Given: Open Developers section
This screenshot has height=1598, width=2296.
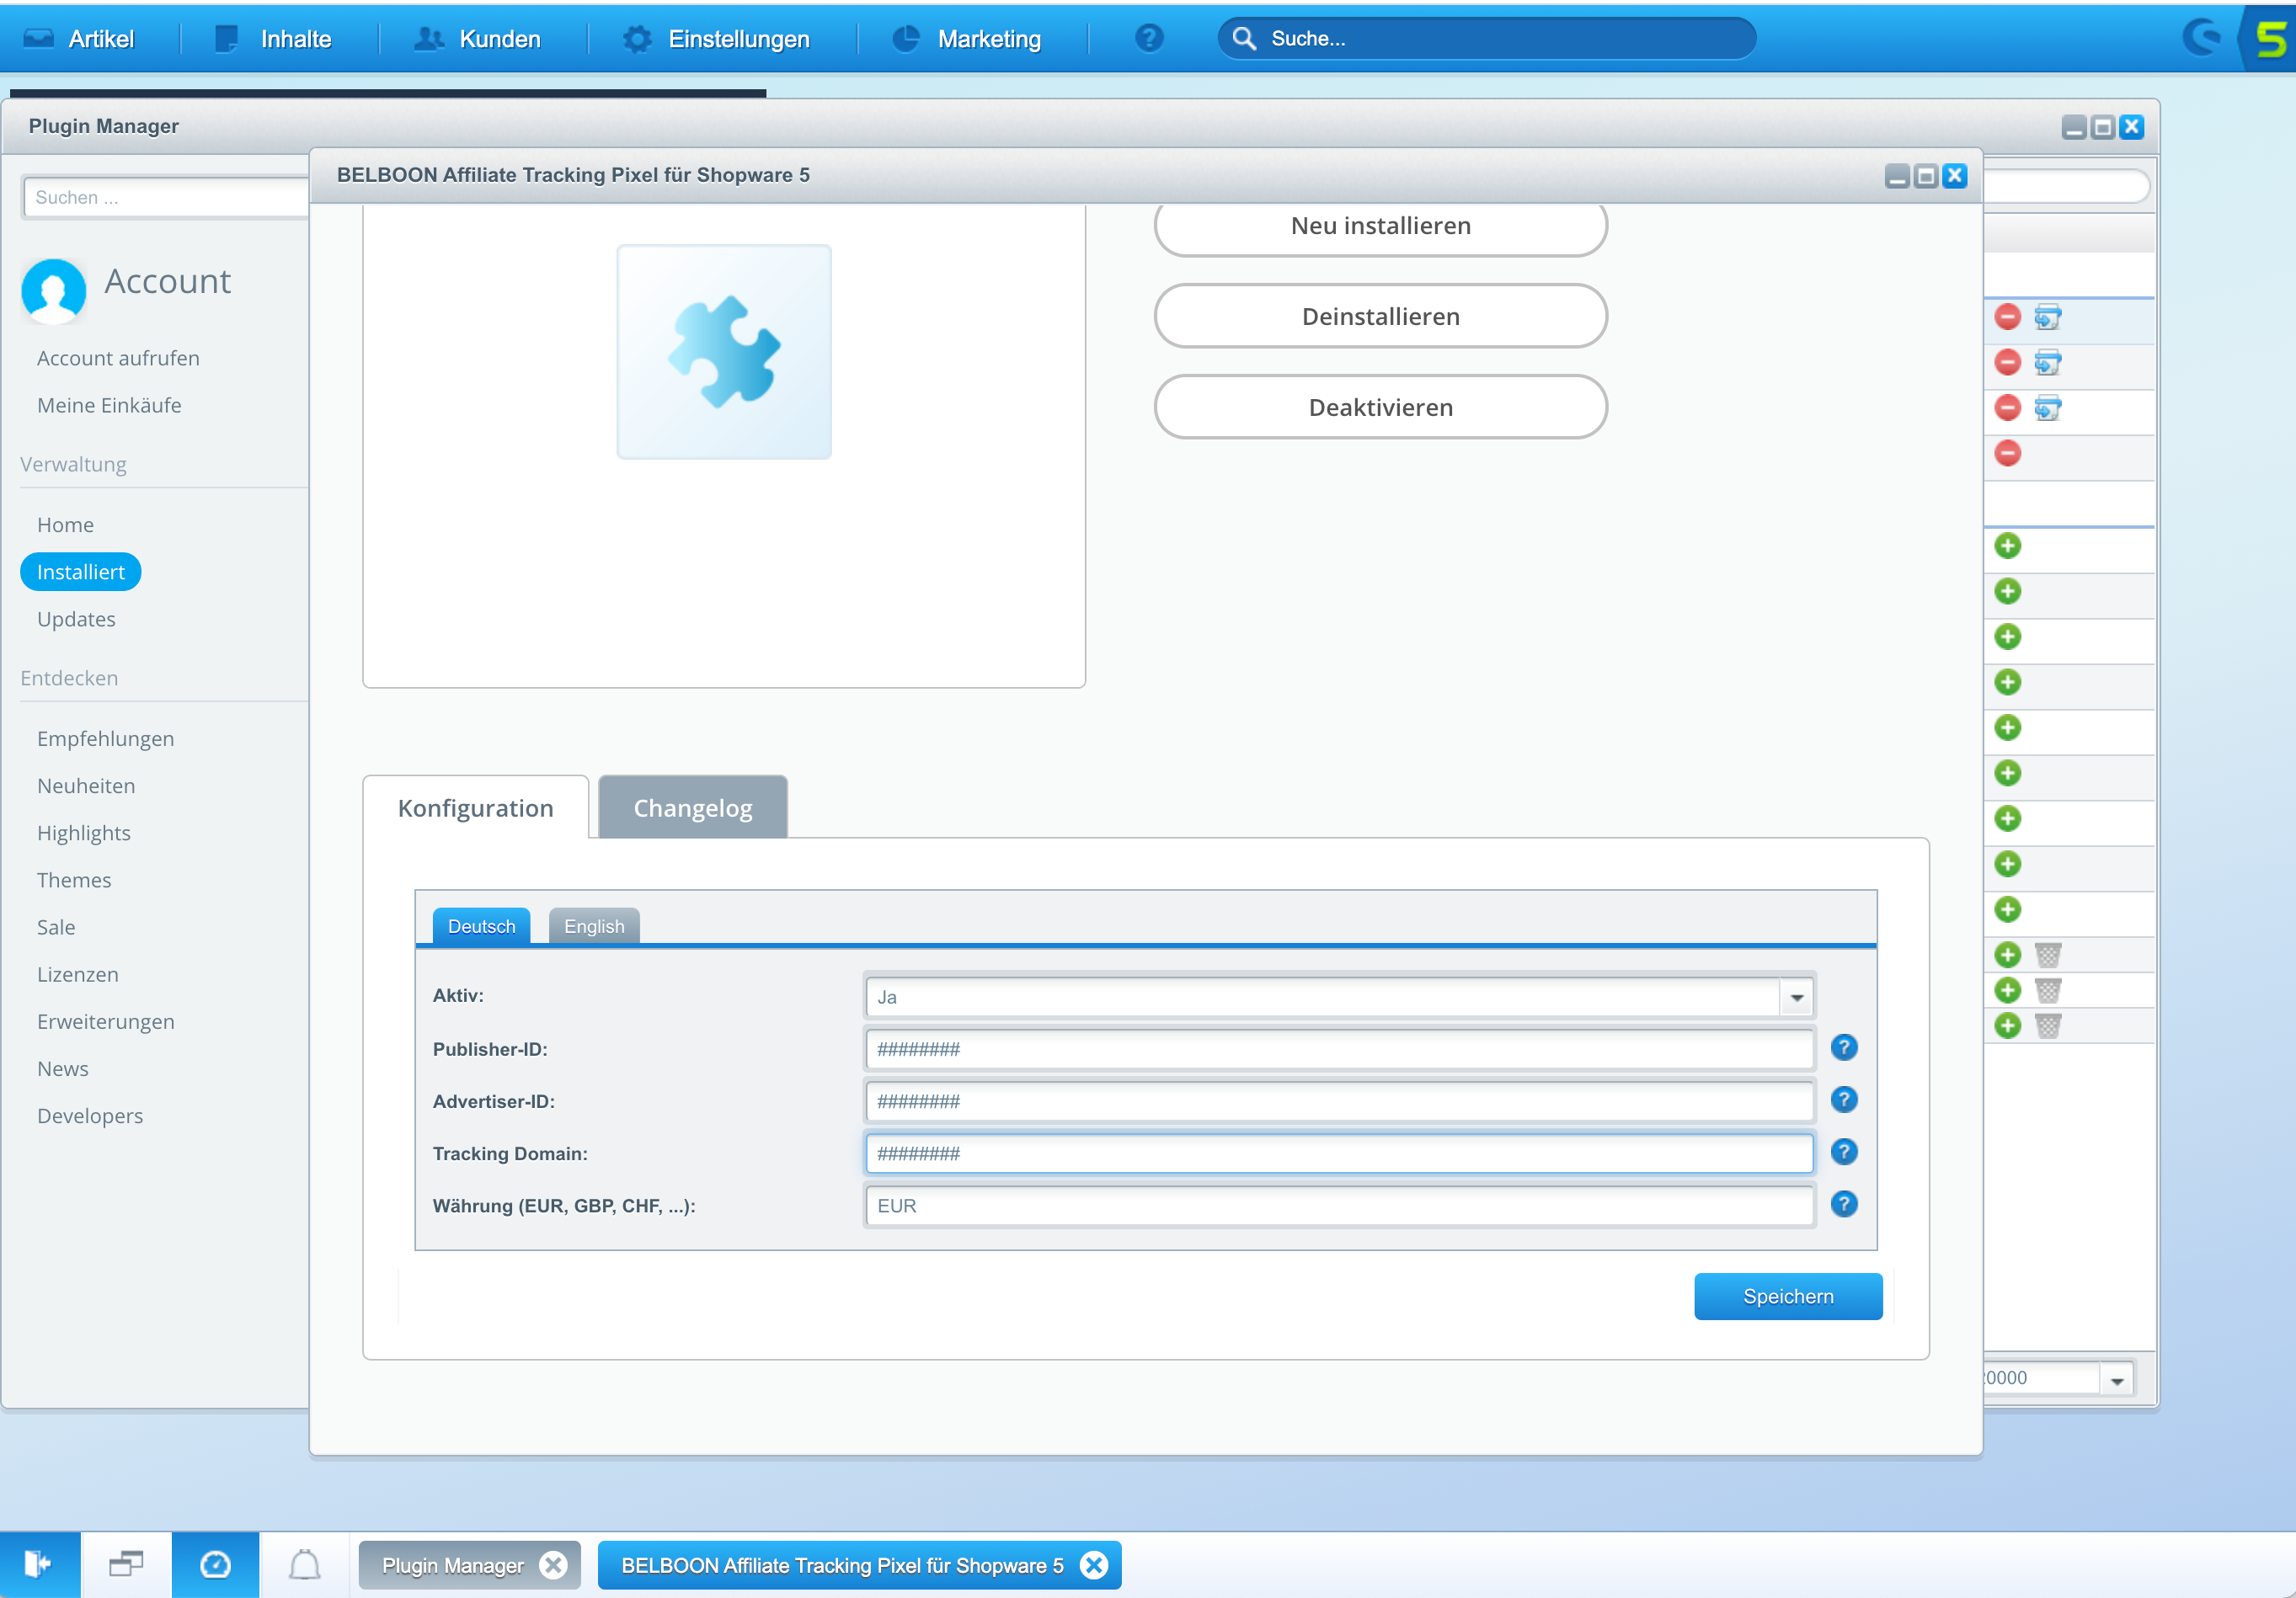Looking at the screenshot, I should click(90, 1116).
